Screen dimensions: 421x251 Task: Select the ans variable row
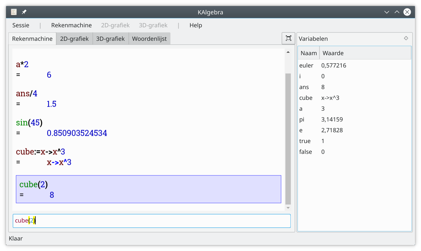[355, 87]
